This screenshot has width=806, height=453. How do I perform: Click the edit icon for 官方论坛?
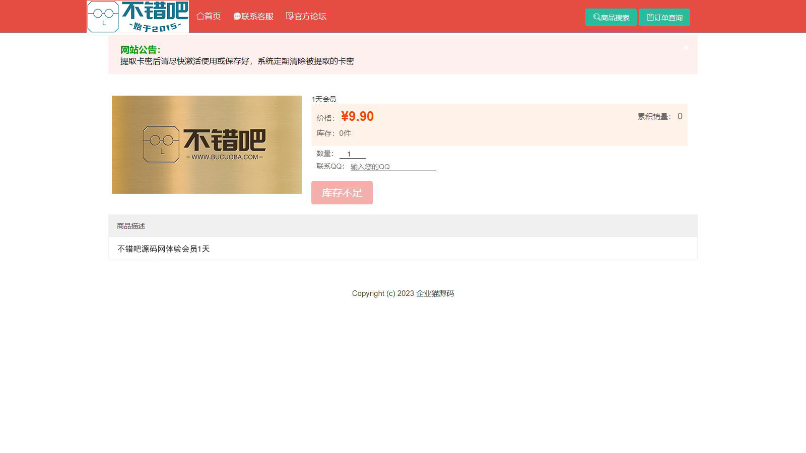coord(290,16)
